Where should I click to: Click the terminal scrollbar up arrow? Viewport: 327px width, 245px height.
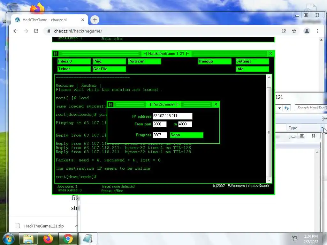(269, 77)
